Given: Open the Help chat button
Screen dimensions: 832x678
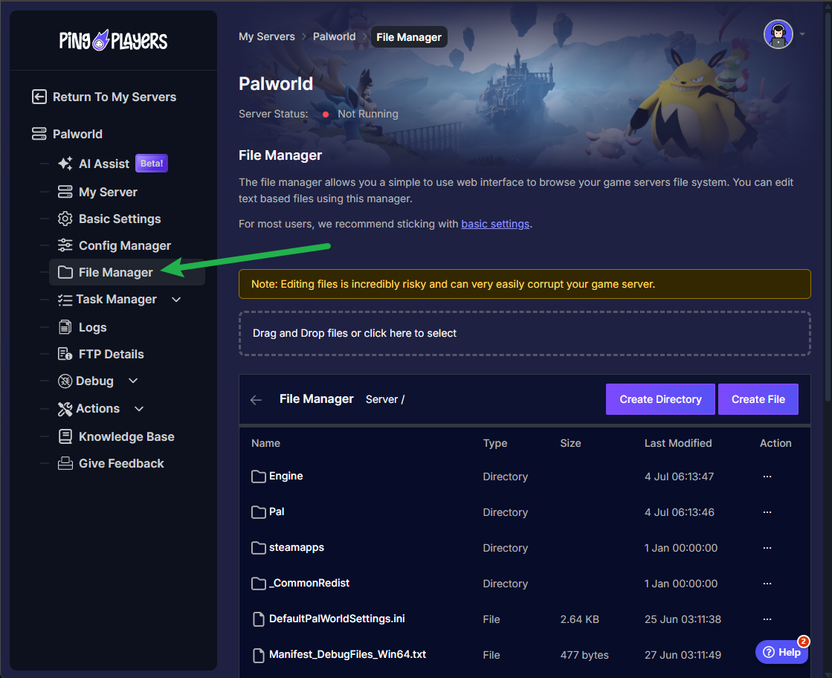Looking at the screenshot, I should tap(781, 652).
